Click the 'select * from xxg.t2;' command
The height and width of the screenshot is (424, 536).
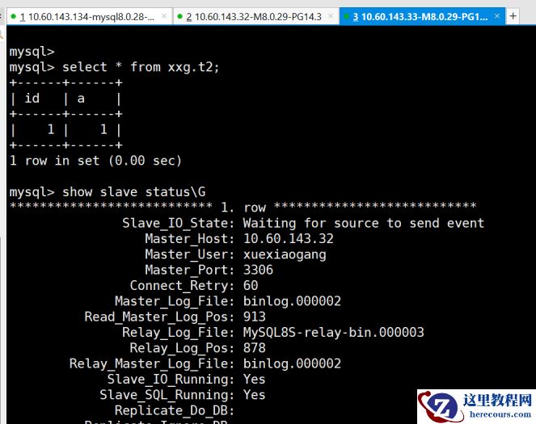pyautogui.click(x=141, y=67)
